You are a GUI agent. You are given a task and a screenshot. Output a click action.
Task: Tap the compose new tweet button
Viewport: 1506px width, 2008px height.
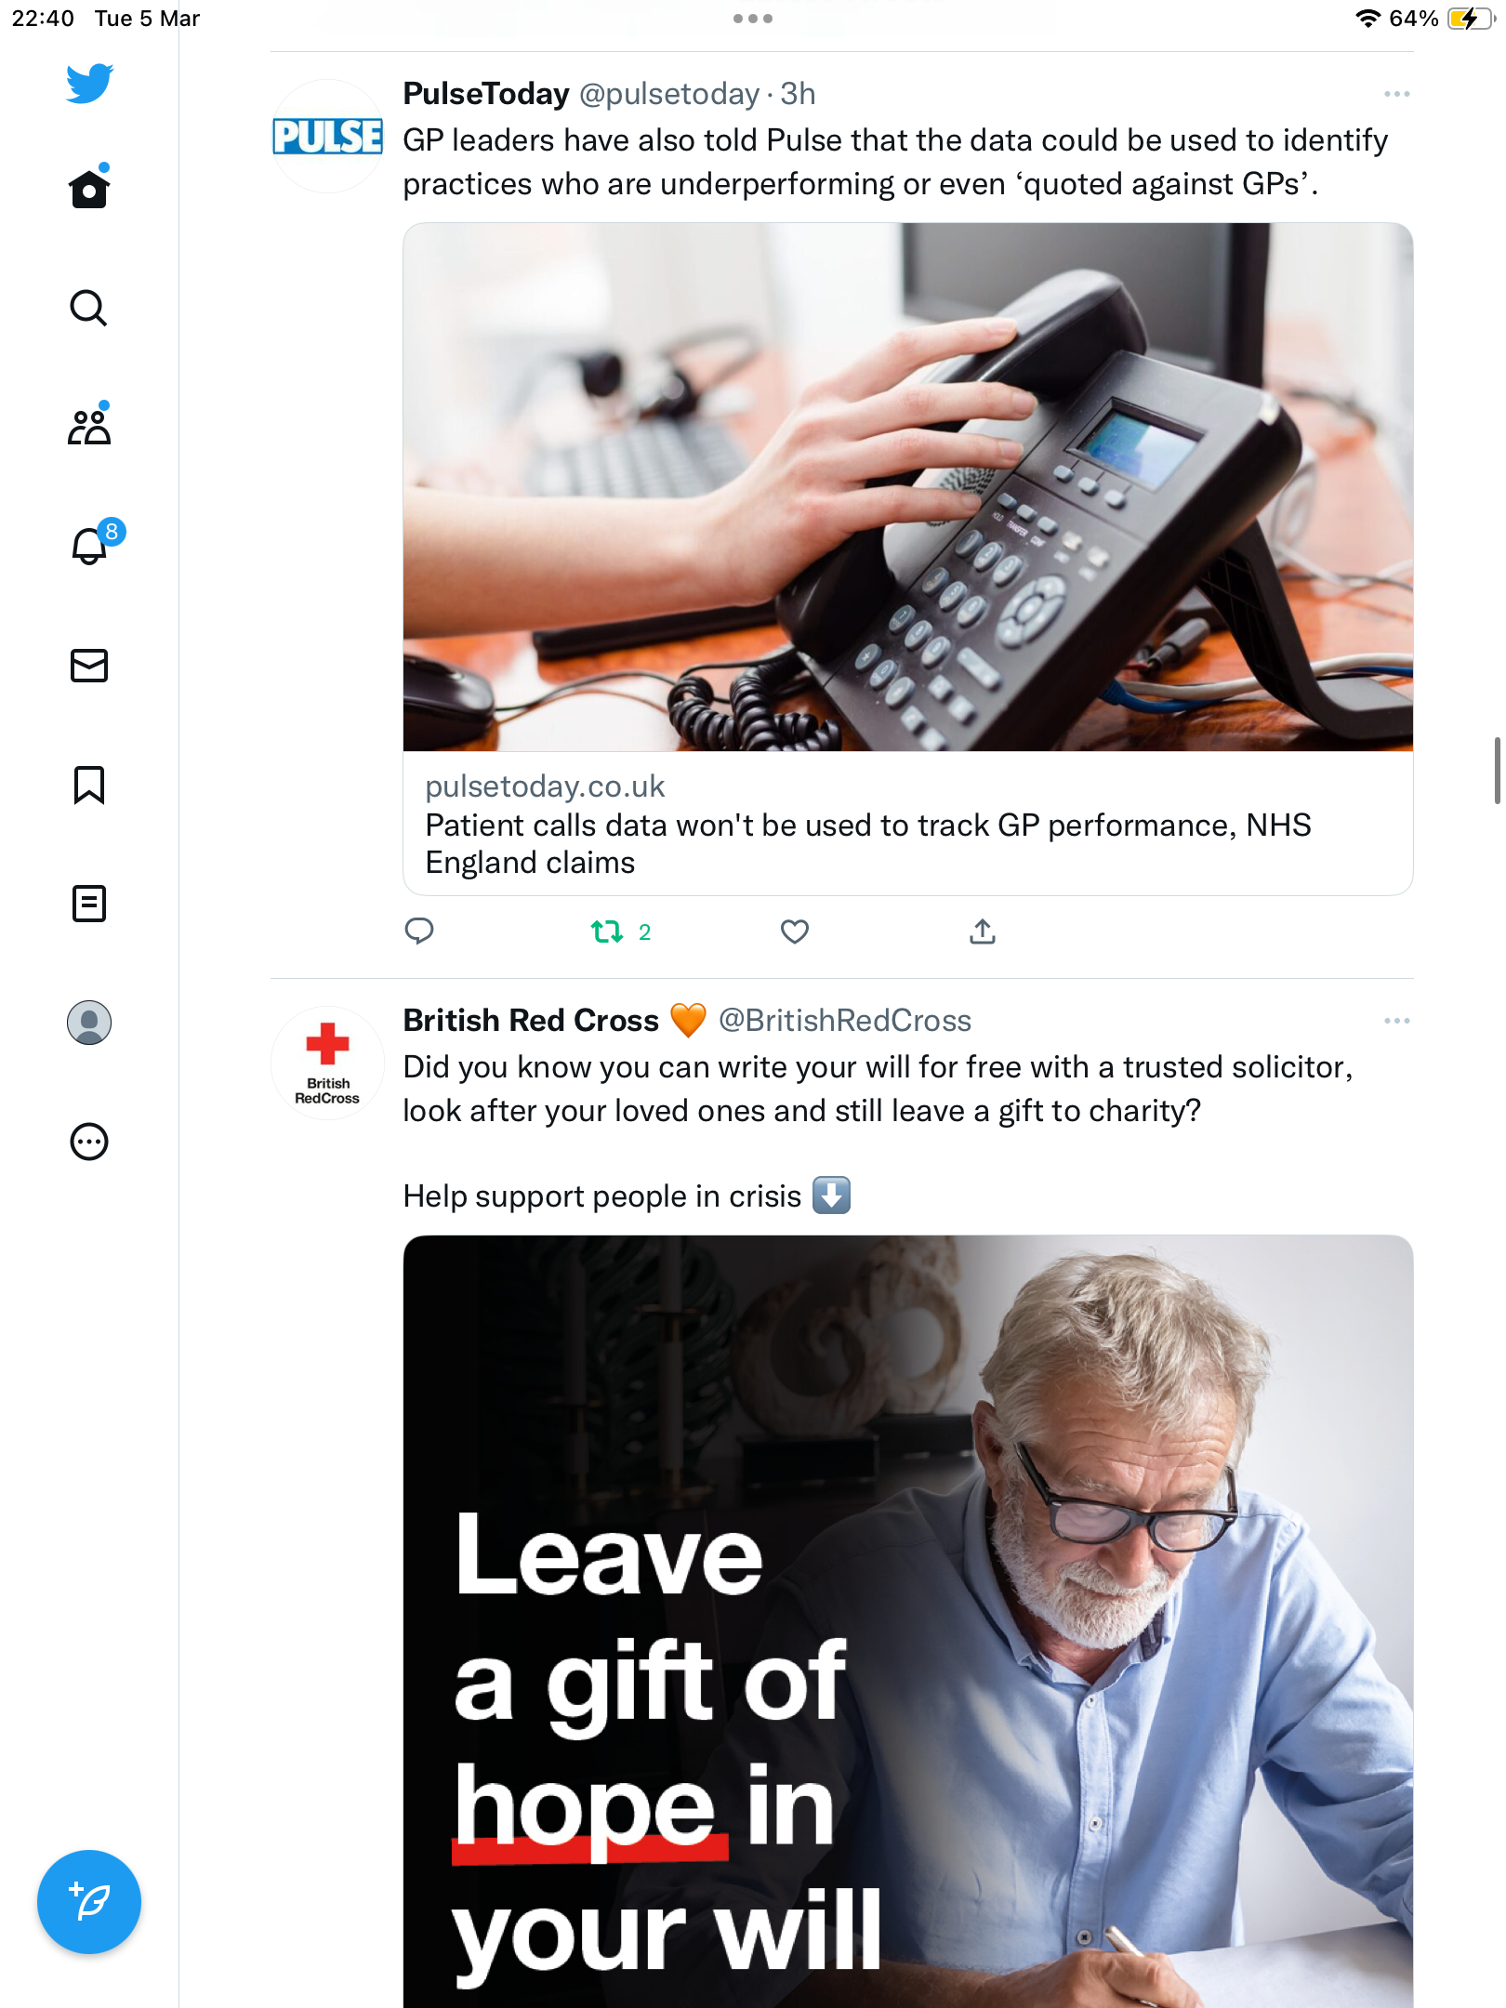(89, 1902)
